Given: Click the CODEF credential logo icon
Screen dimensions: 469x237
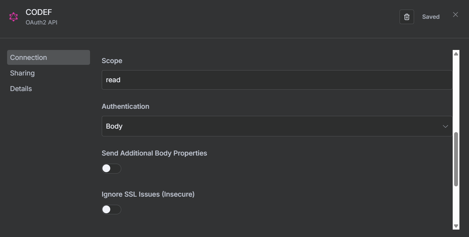Looking at the screenshot, I should tap(13, 17).
